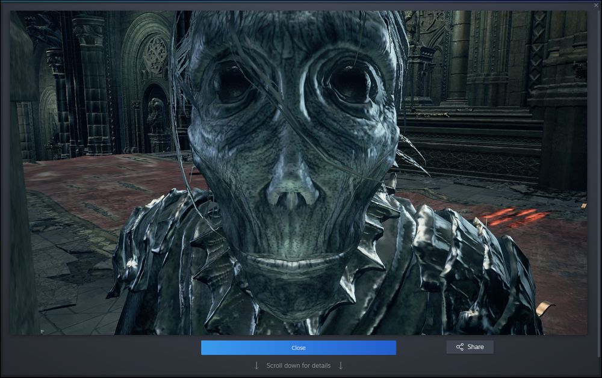Viewport: 602px width, 378px height.
Task: Click the enlarged game screenshot image
Action: point(299,173)
